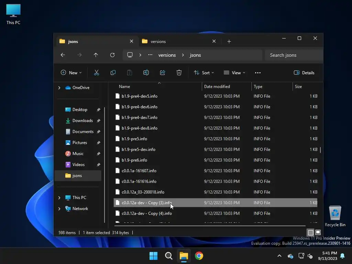Click the file list vertical scrollbar thumb
The width and height of the screenshot is (352, 264).
coord(320,150)
